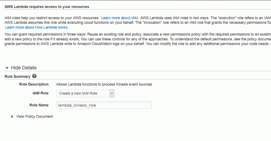
Task: Open the Role Summary help question-mark icon
Action: tap(35, 76)
